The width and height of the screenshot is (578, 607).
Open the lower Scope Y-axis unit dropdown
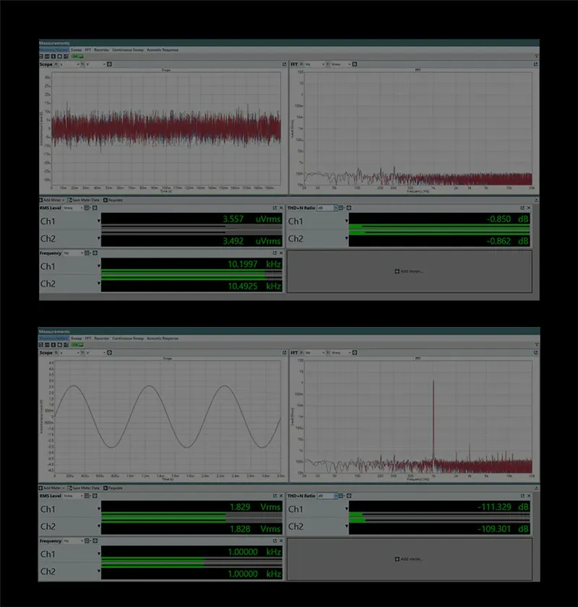(x=95, y=353)
